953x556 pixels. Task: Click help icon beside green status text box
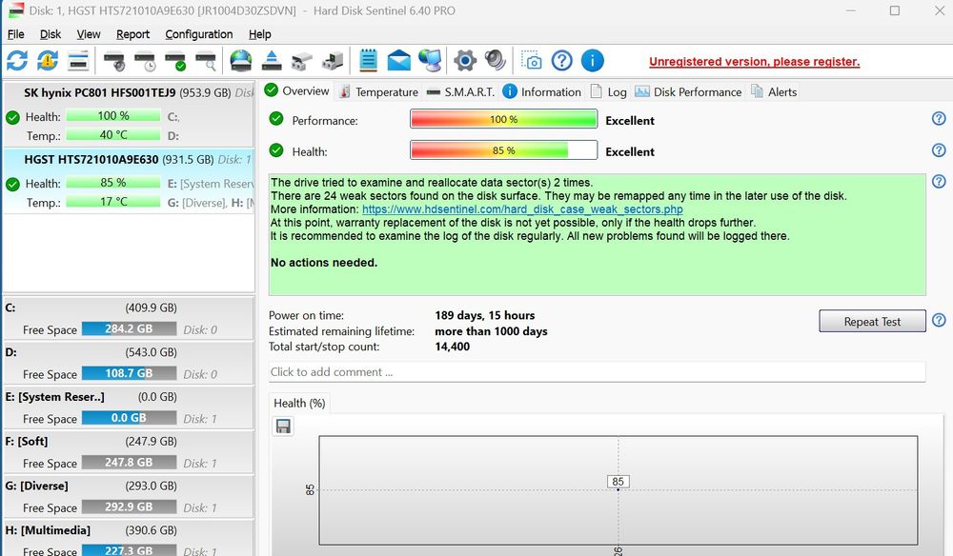(939, 182)
